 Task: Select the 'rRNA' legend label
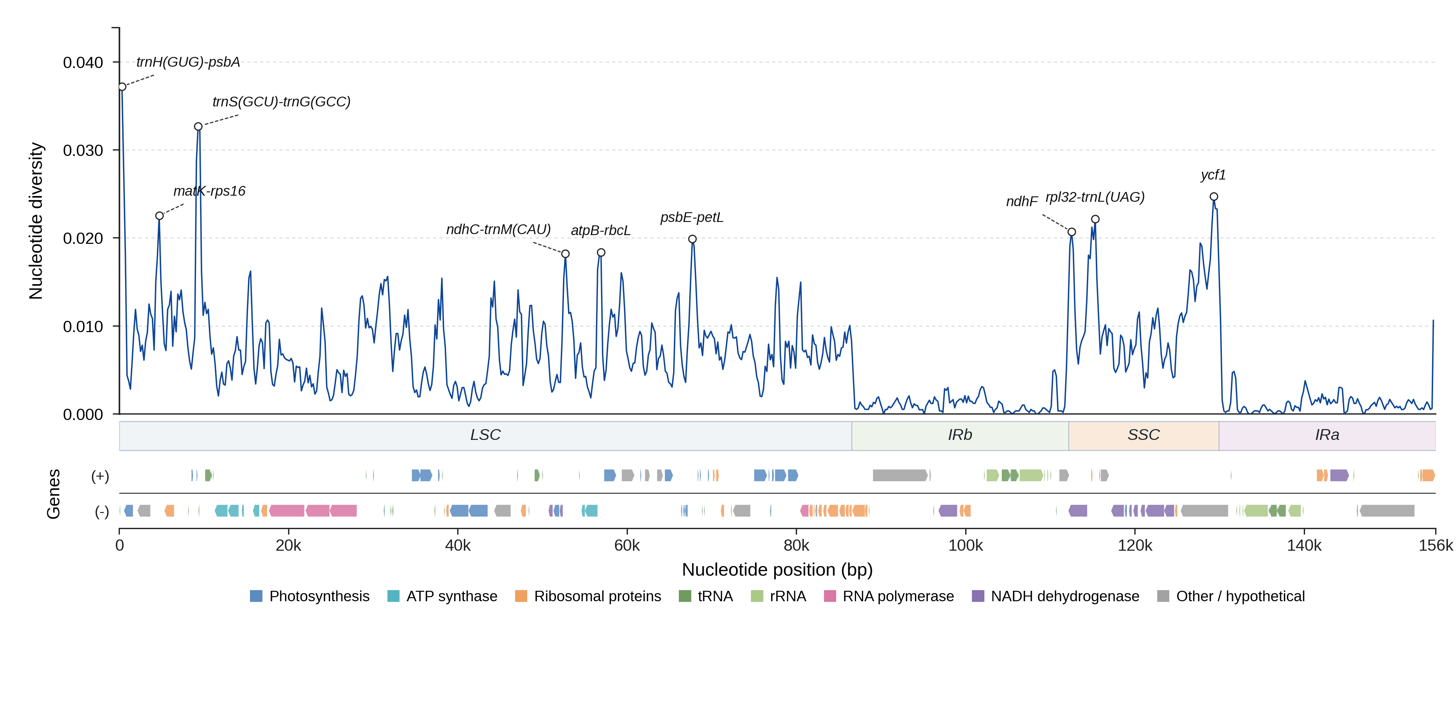[x=788, y=596]
